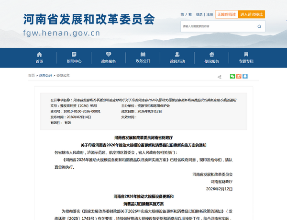Share the article via WeChat icon
The width and height of the screenshot is (287, 220).
click(x=232, y=76)
